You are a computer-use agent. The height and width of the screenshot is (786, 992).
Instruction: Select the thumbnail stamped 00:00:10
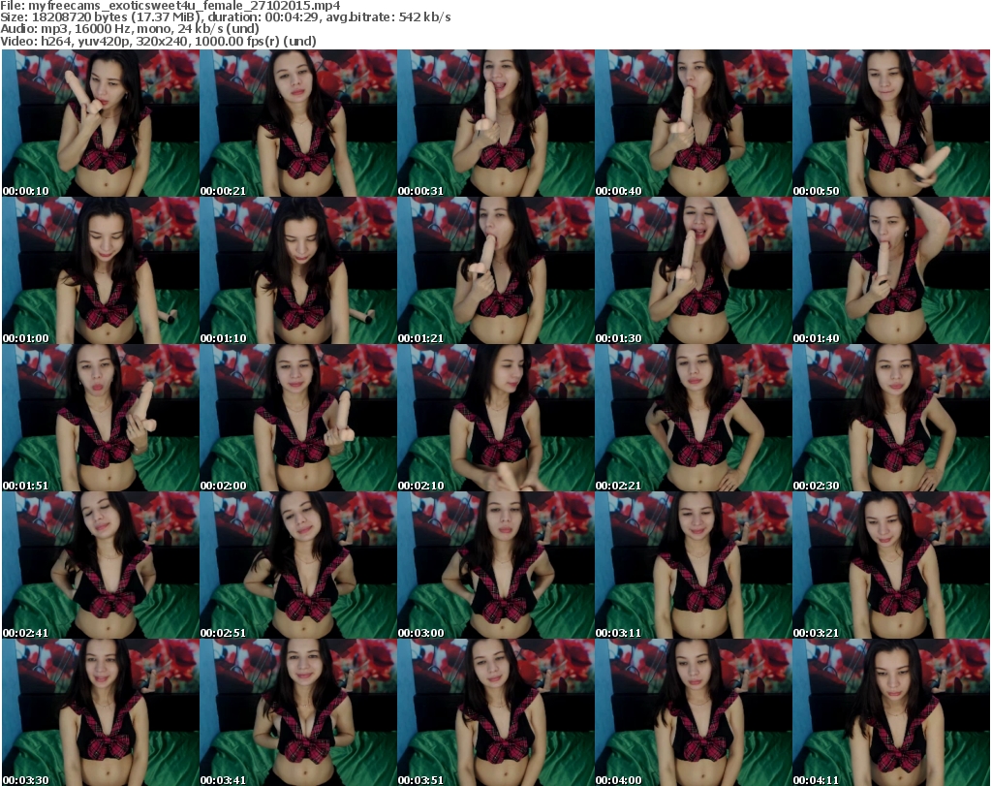pos(101,123)
